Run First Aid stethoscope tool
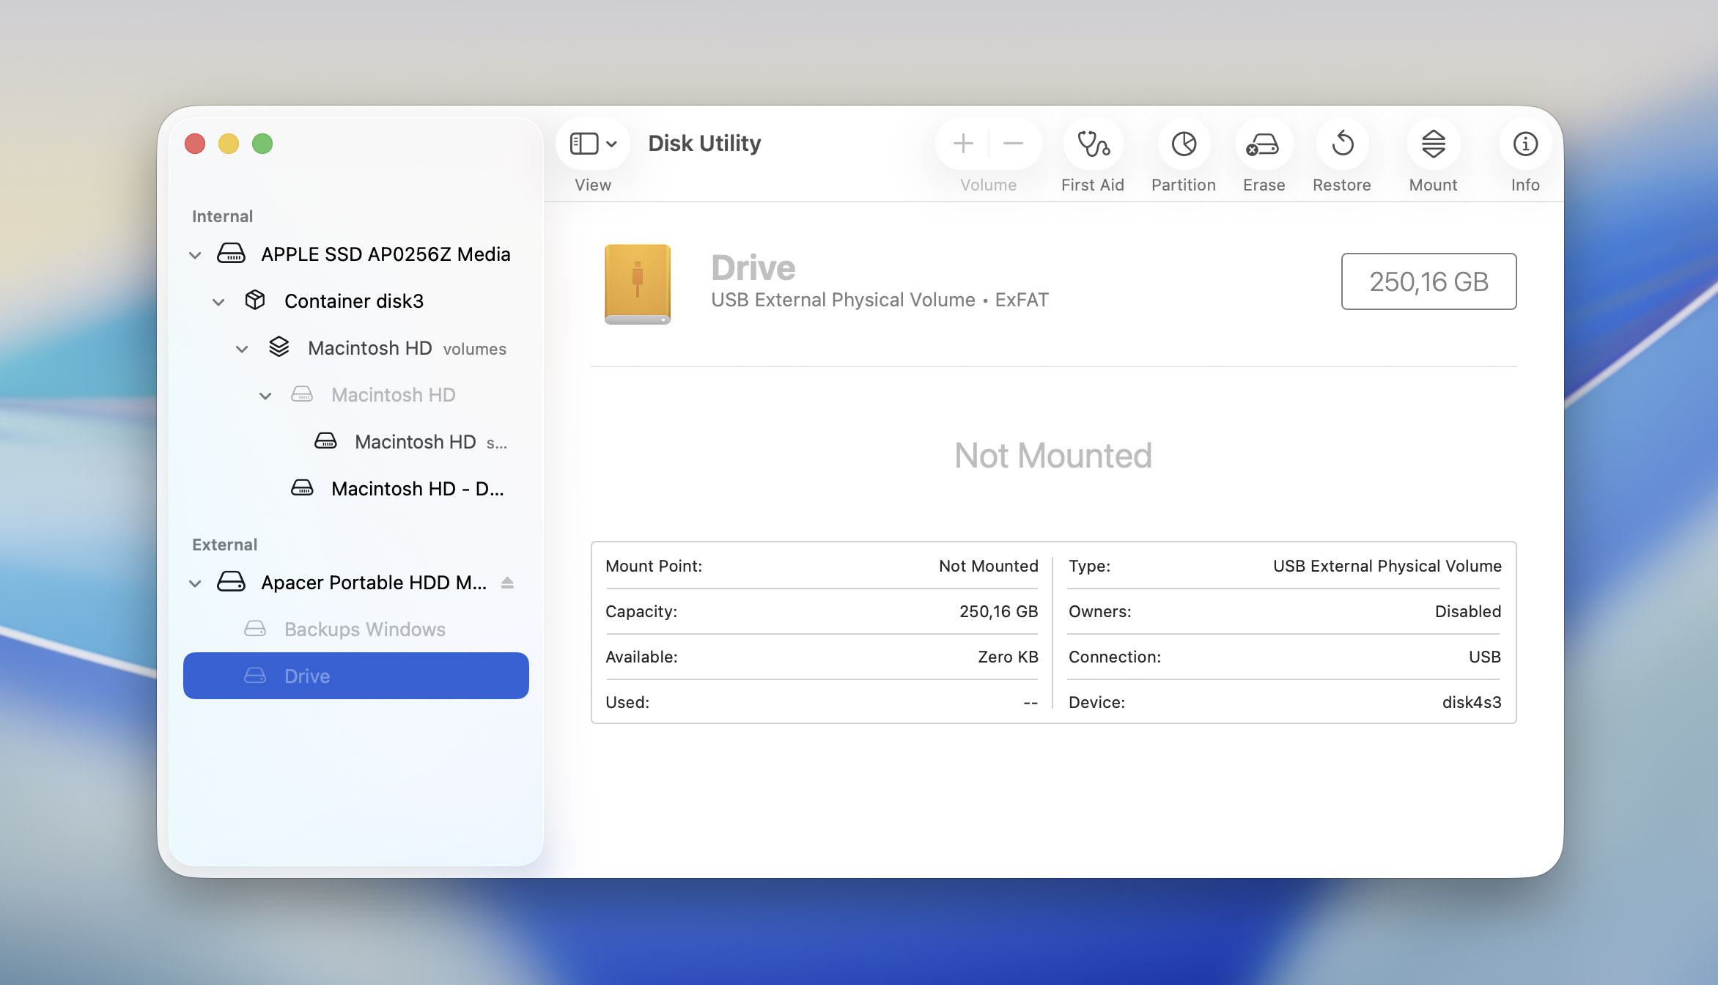1718x985 pixels. (x=1093, y=144)
